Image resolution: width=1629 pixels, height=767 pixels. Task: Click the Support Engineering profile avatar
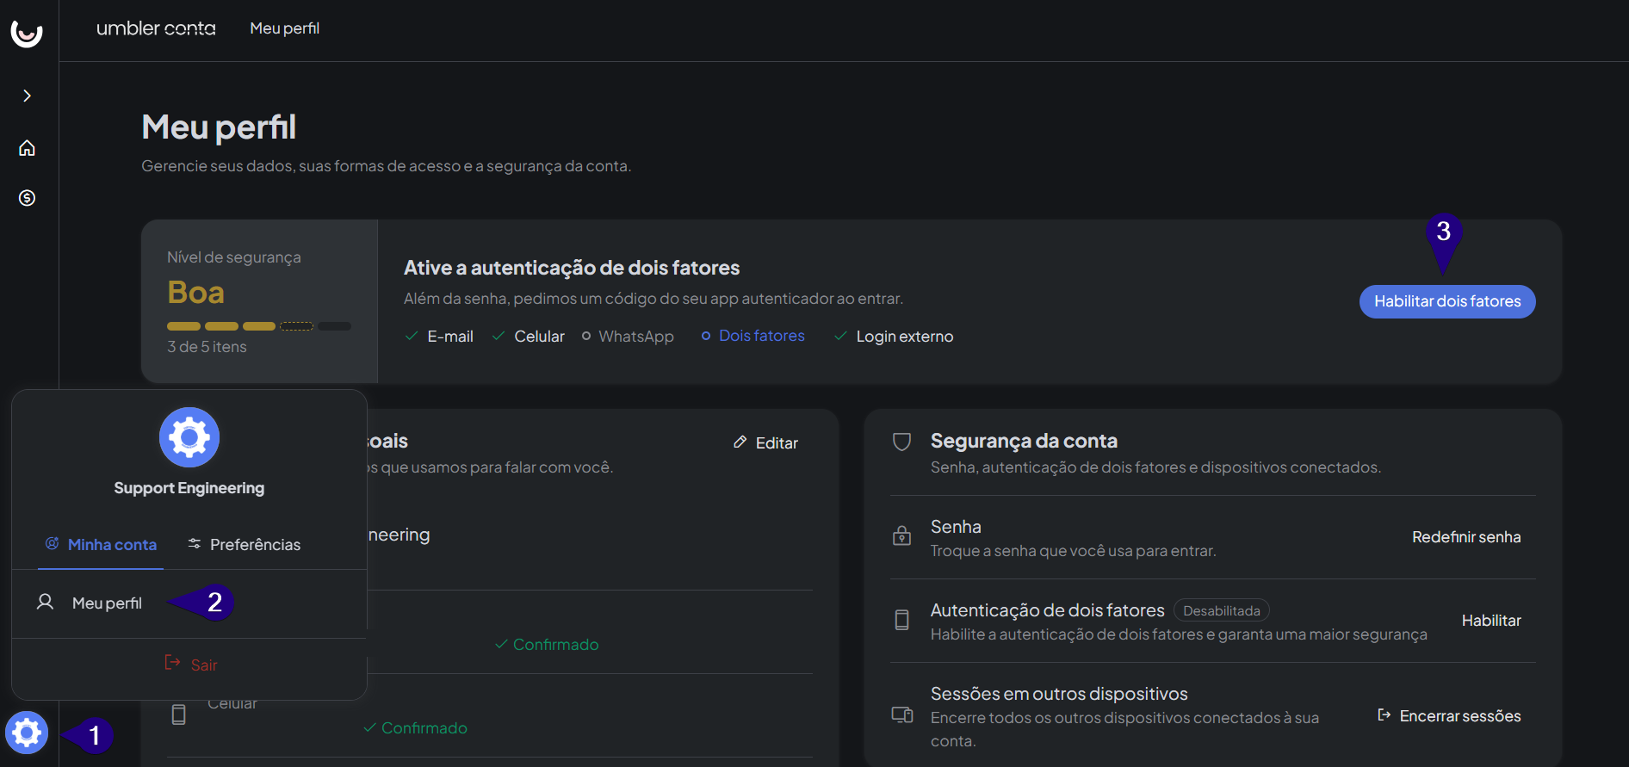pyautogui.click(x=189, y=437)
